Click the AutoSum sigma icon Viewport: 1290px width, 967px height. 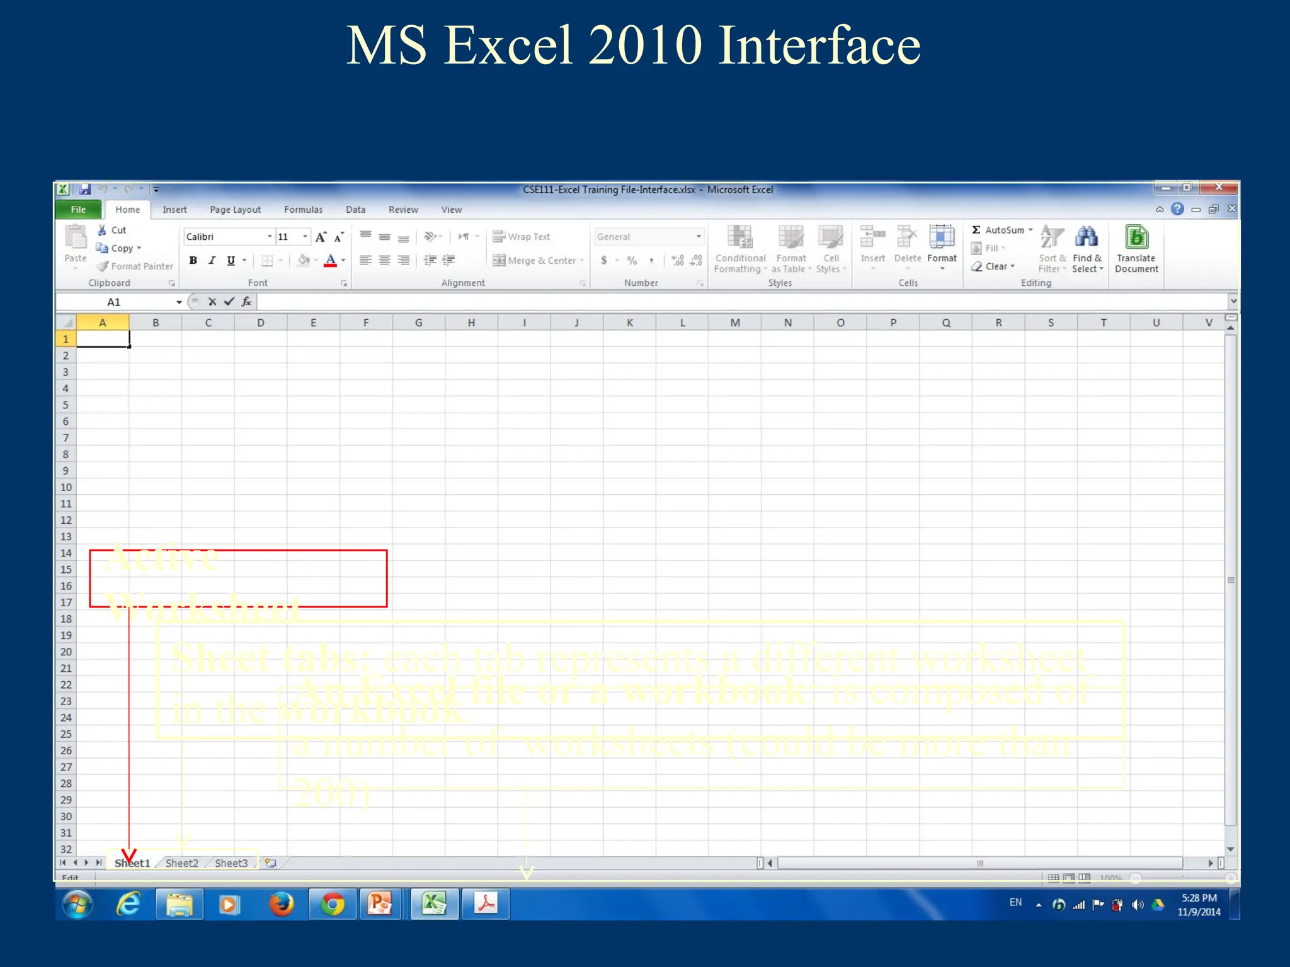click(976, 230)
